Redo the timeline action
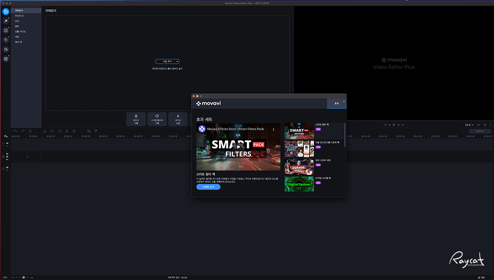This screenshot has width=494, height=280. [23, 131]
